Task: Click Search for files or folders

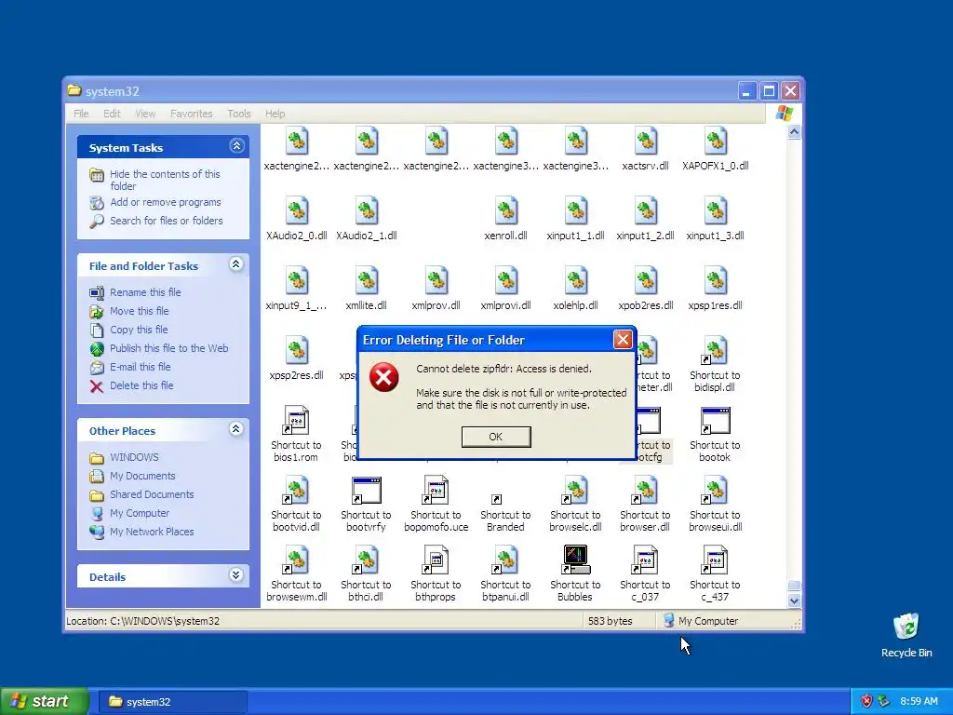Action: point(166,221)
